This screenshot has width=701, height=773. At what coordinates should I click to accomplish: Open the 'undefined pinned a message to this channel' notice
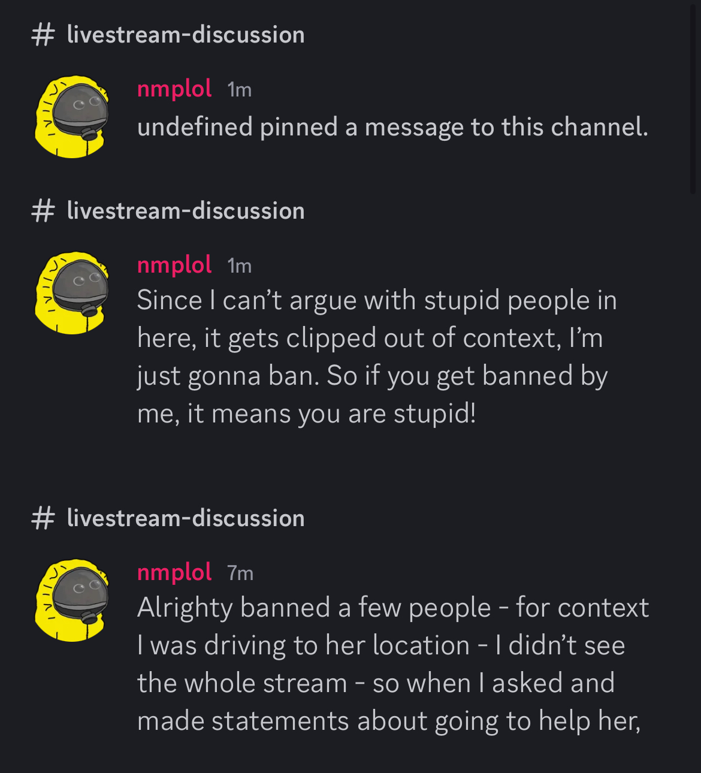tap(392, 128)
